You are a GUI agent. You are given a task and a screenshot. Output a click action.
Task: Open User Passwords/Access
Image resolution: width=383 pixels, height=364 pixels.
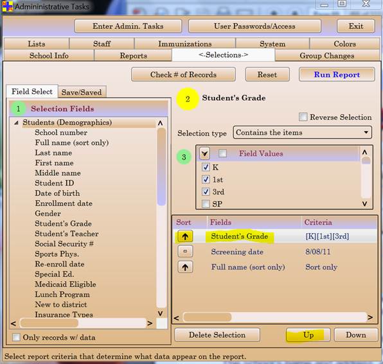[x=254, y=26]
